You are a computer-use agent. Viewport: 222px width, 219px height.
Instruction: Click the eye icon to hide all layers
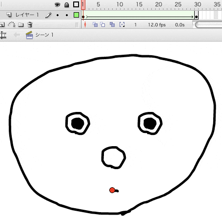[57, 5]
